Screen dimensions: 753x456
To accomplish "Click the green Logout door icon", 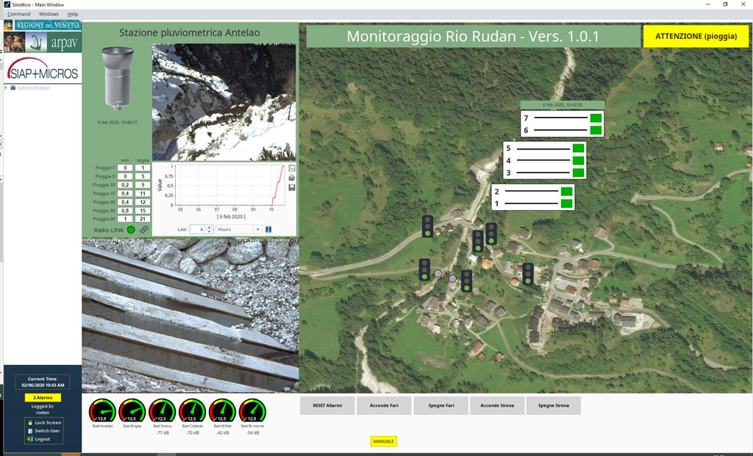I will 29,439.
